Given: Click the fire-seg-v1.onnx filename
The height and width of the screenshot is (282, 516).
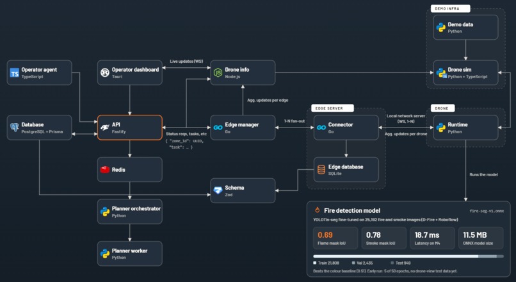Looking at the screenshot, I should coord(487,211).
